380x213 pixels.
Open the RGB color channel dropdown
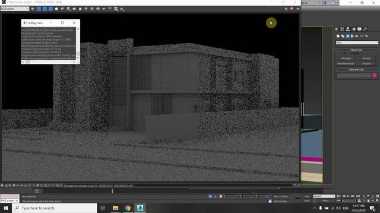coord(15,9)
